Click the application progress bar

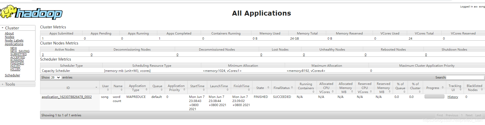[x=434, y=97]
